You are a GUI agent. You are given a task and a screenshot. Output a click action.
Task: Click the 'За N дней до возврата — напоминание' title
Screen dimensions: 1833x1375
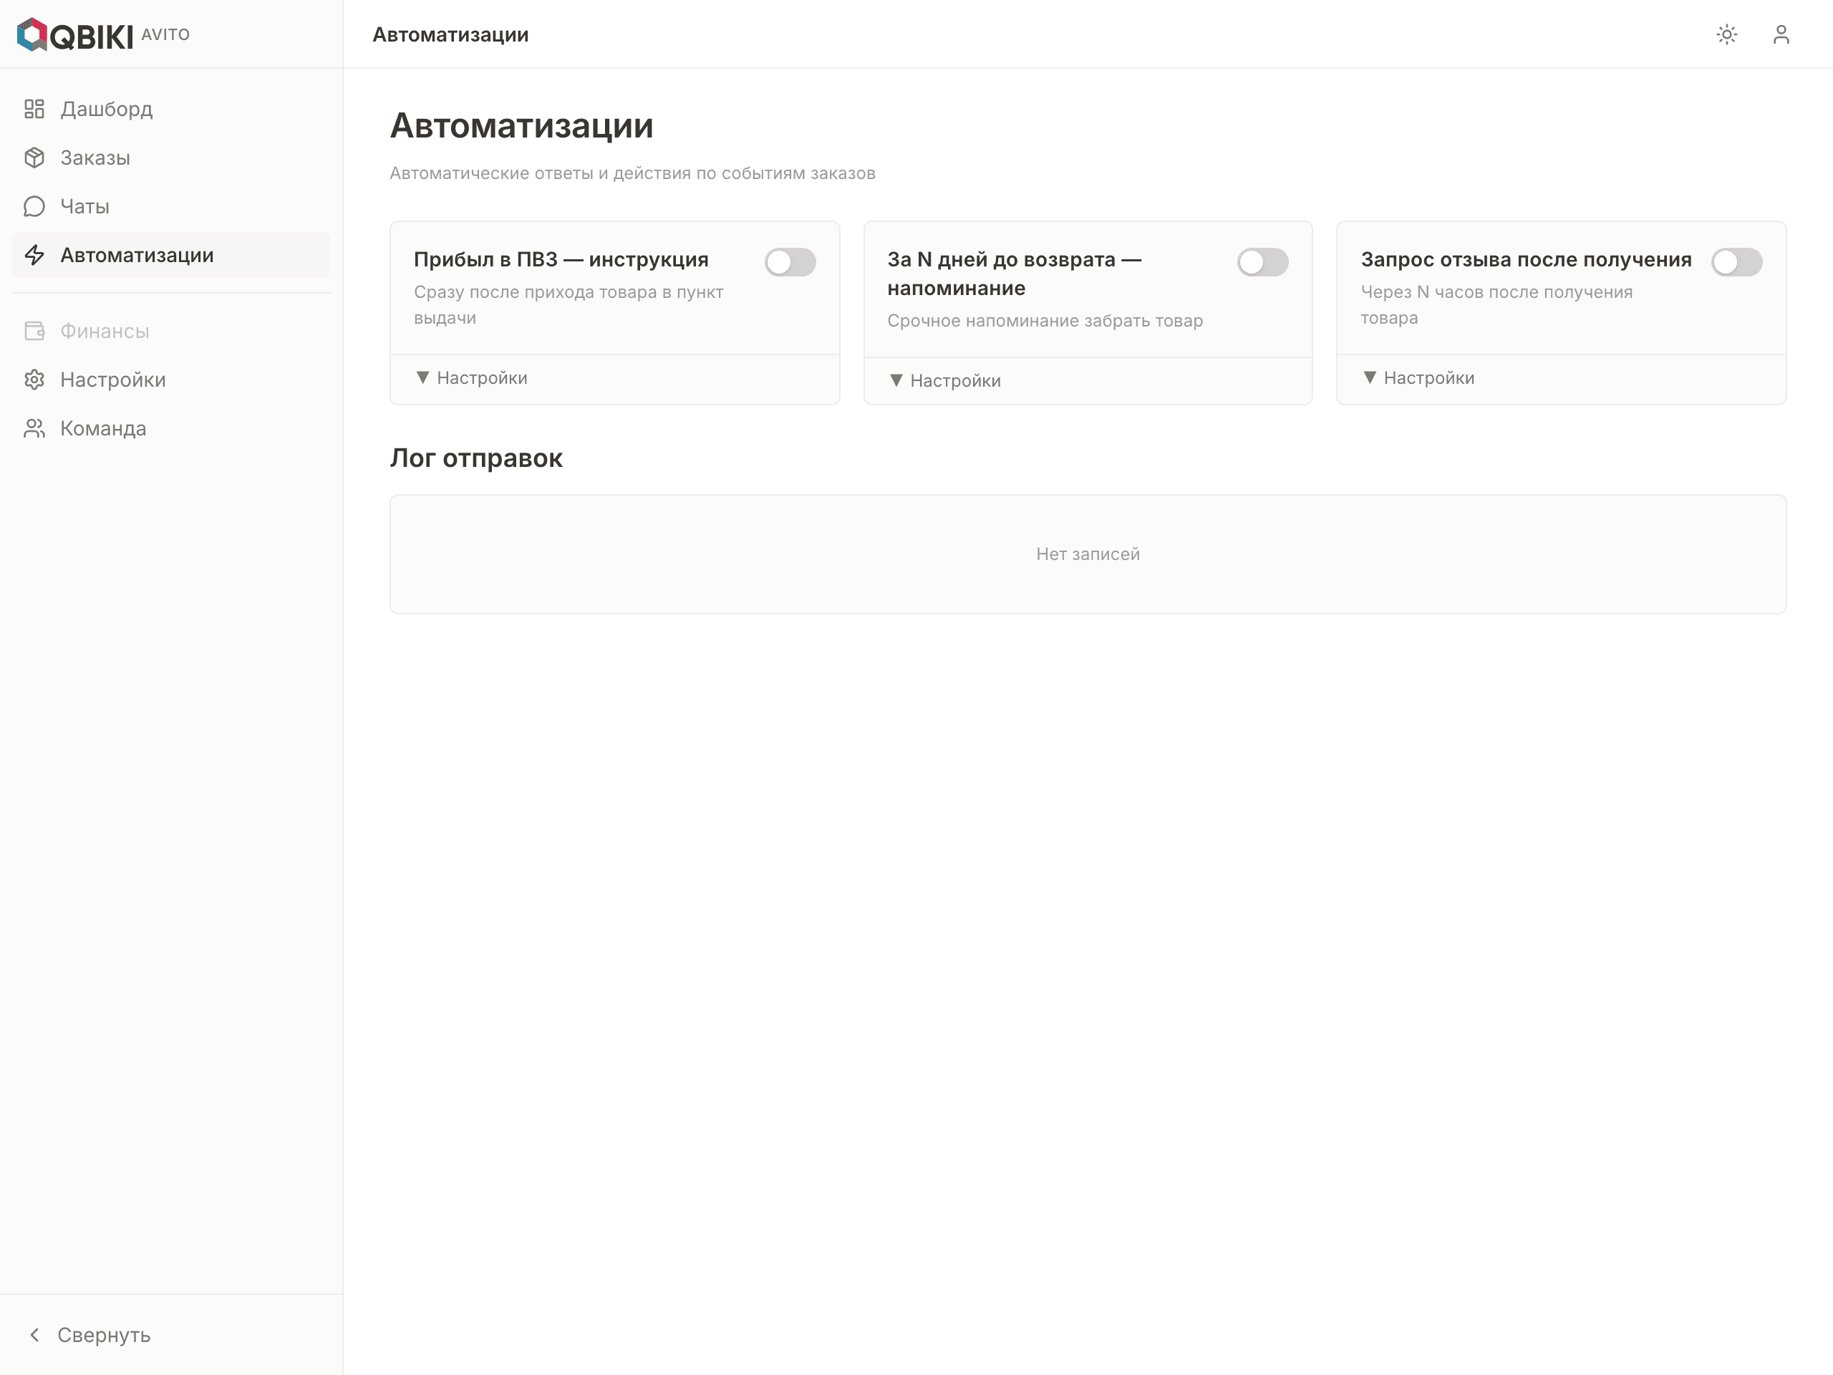point(1015,274)
